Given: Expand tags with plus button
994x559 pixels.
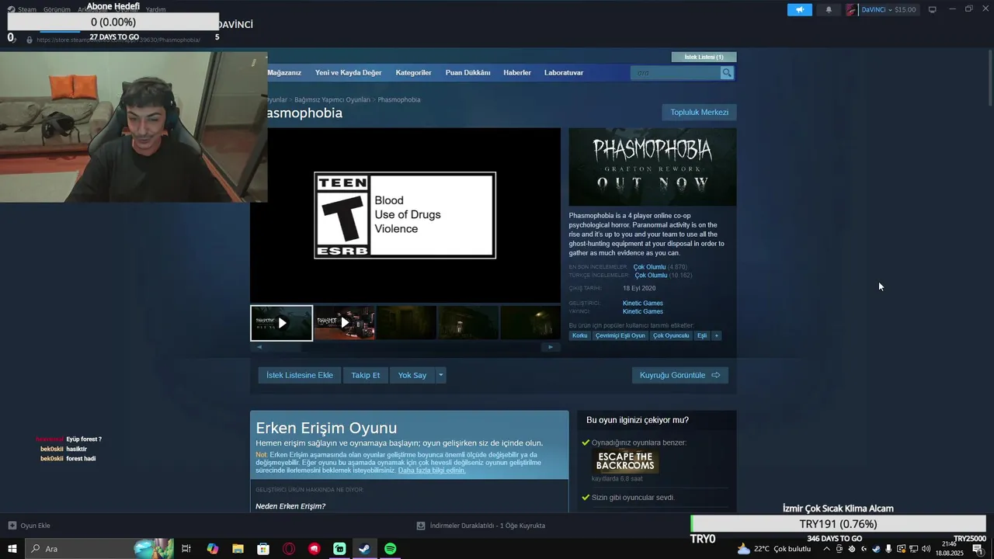Looking at the screenshot, I should [x=717, y=335].
